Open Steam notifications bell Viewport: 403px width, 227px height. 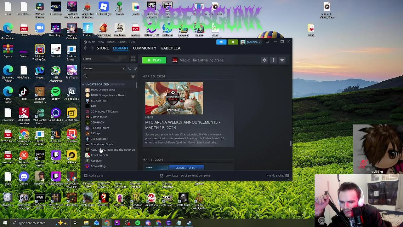tap(233, 42)
